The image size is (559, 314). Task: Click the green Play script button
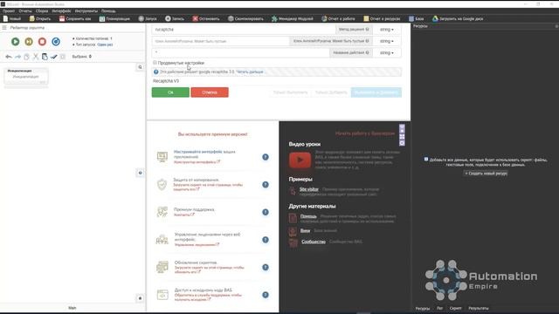(16, 42)
